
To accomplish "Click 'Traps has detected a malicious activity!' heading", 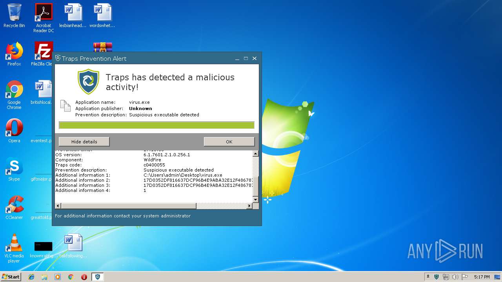I will (x=170, y=82).
